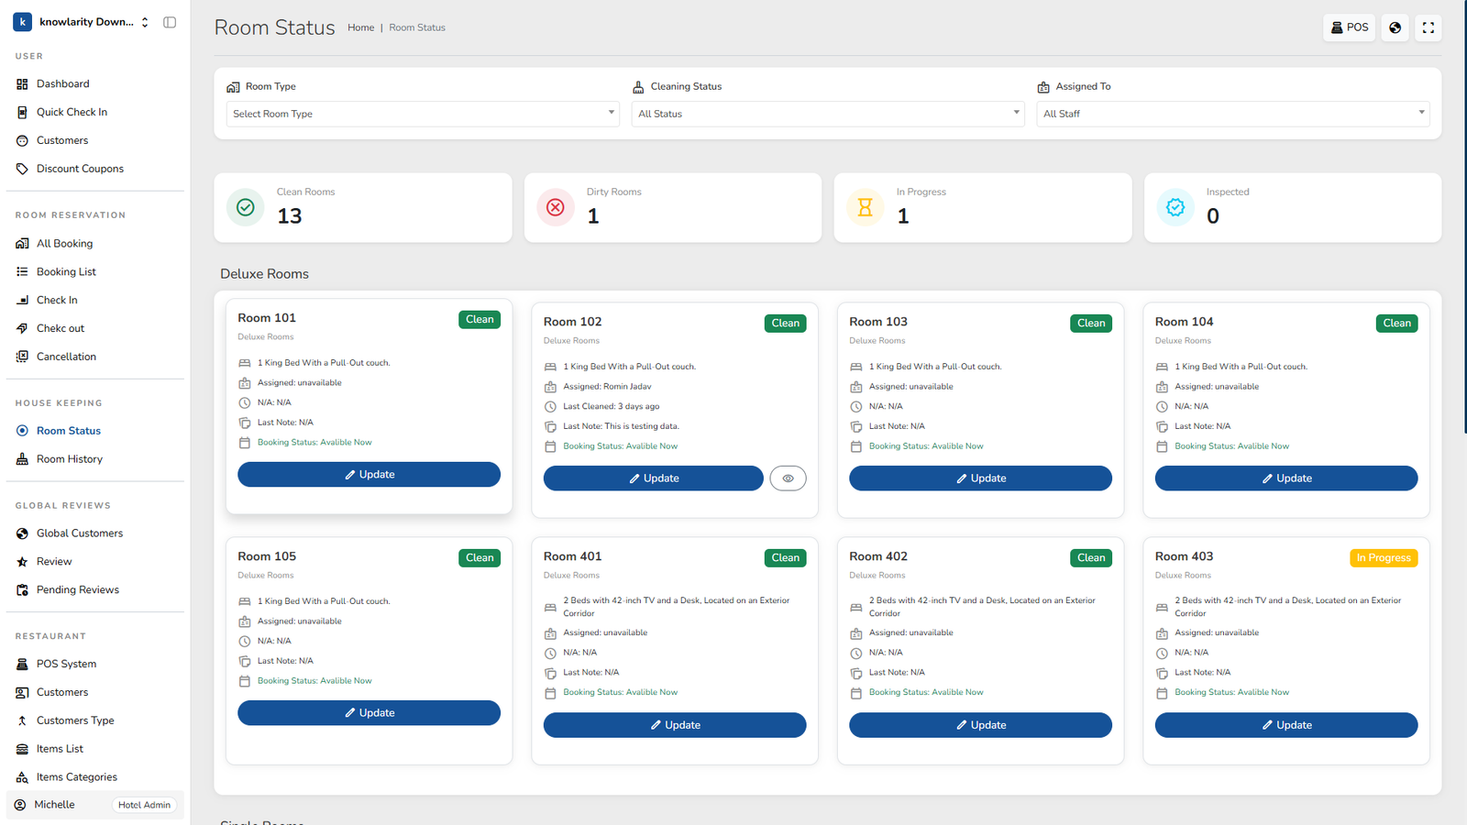Screen dimensions: 1467x825
Task: Click the globe language icon
Action: pos(1395,27)
